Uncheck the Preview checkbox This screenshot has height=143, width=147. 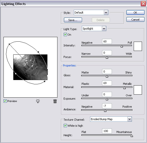5,101
